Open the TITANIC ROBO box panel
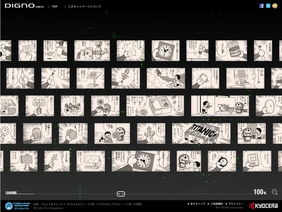The width and height of the screenshot is (282, 212). tap(201, 133)
